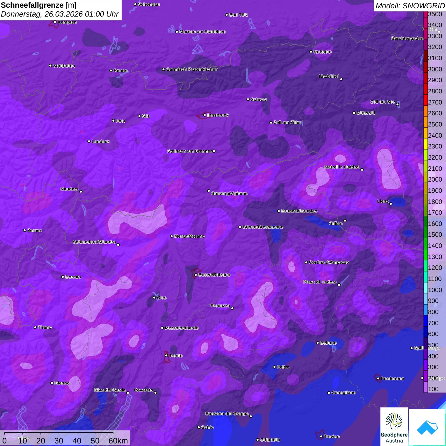Image resolution: width=446 pixels, height=446 pixels.
Task: Click the Schneefallgrenze [m] title
Action: pyautogui.click(x=39, y=5)
